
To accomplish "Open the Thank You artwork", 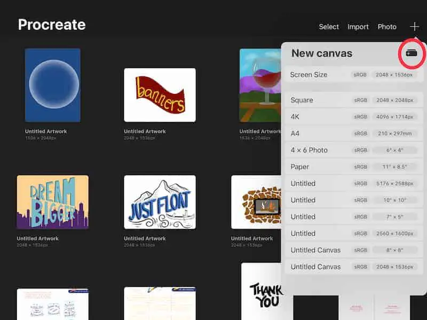I will (262, 291).
